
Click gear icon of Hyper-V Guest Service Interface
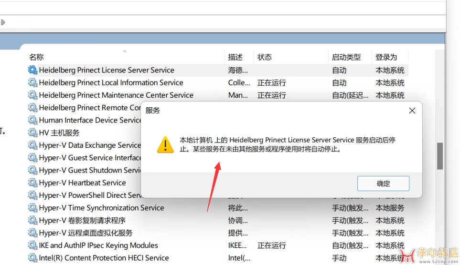32,158
